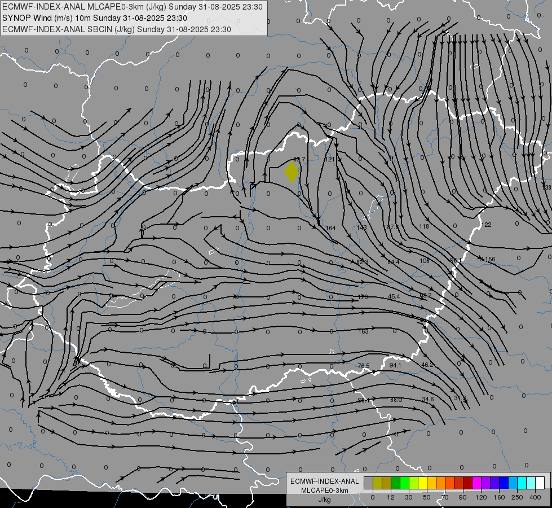Click the map value 118
This screenshot has width=552, height=508.
coord(424,226)
